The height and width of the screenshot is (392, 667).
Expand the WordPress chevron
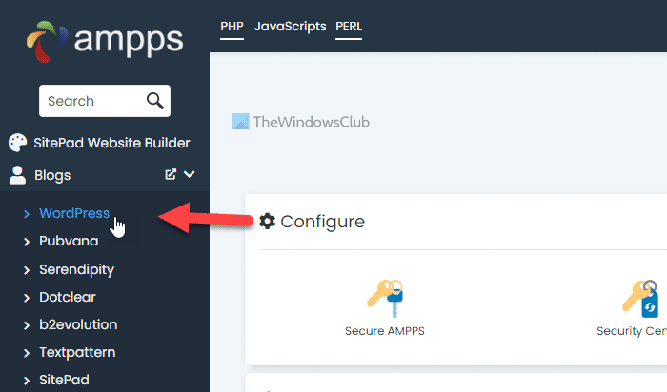pos(27,214)
